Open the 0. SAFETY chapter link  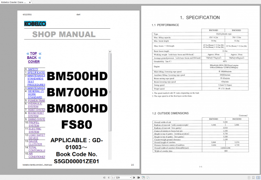pyautogui.click(x=33, y=69)
